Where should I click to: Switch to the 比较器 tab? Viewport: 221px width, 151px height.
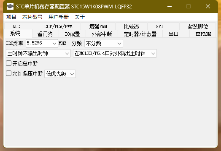131,26
